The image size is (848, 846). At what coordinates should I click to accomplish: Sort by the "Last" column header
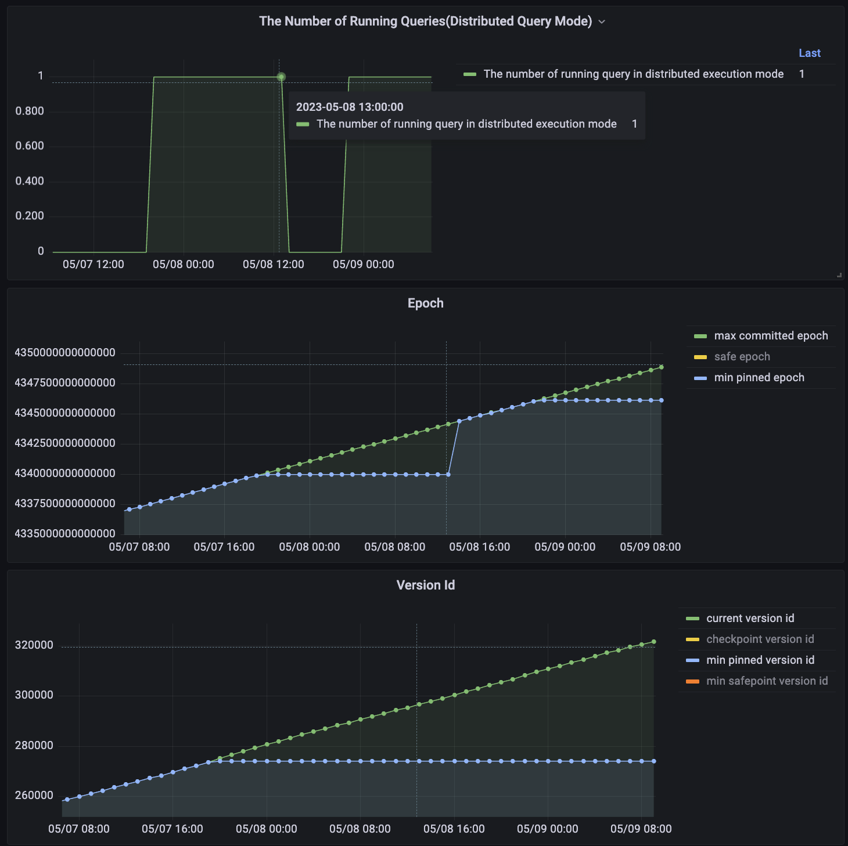click(x=809, y=53)
